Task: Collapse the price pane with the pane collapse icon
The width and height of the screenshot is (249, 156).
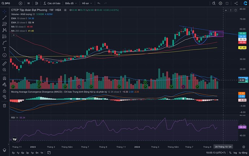Action: (x=231, y=10)
